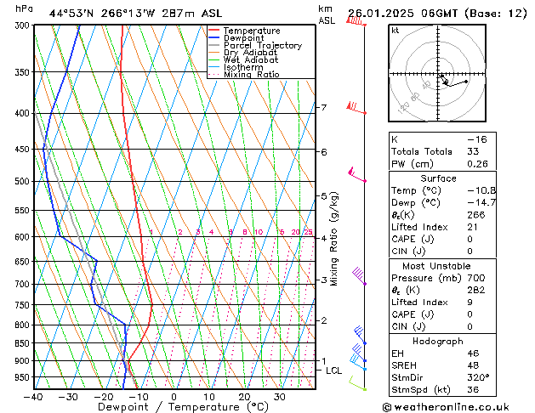Click the Most Unstable CAPE (J) label
This screenshot has height=413, width=535.
[413, 314]
